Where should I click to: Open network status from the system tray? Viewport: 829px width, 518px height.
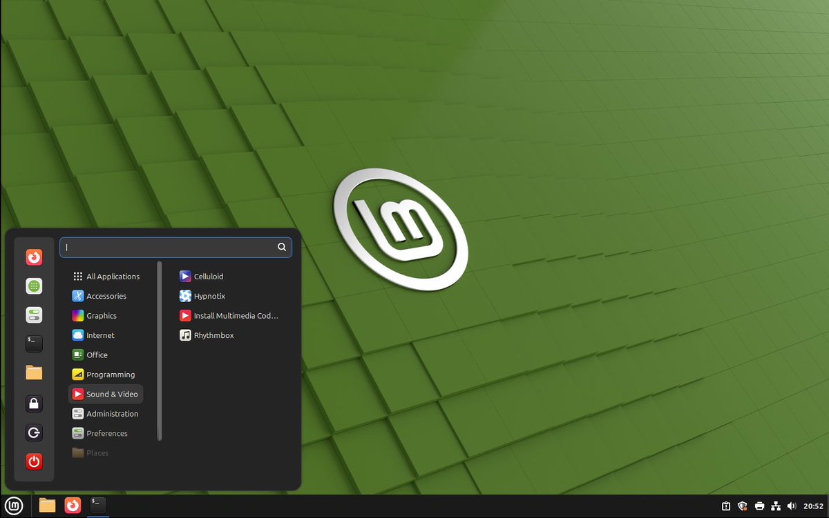point(776,506)
